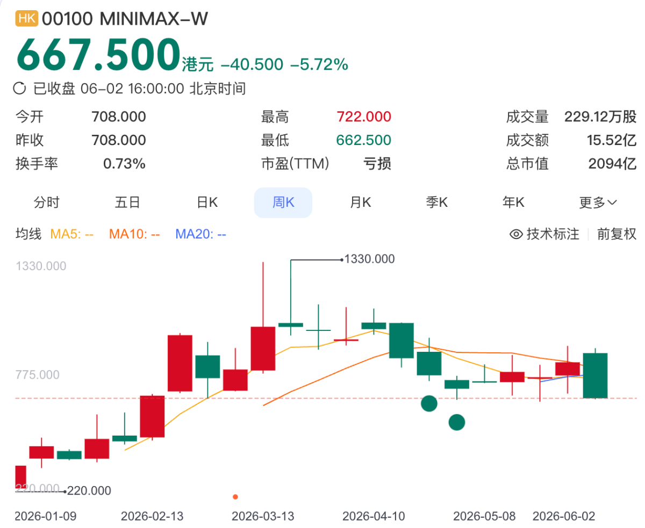Click the MA5 moving average label
Image resolution: width=645 pixels, height=528 pixels.
[72, 234]
